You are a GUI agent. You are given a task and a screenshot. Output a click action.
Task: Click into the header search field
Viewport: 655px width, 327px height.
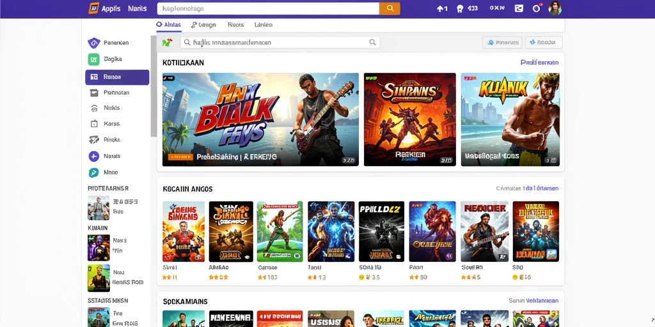[268, 8]
